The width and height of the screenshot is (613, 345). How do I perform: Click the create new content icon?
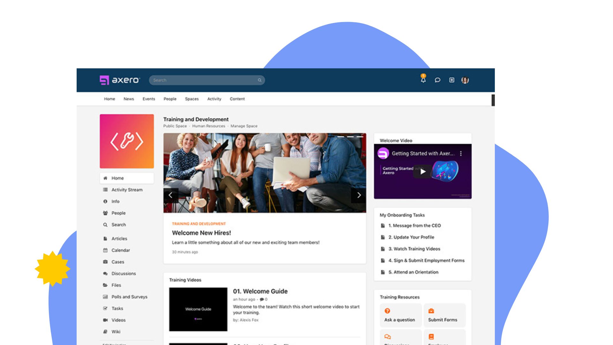[x=452, y=80]
